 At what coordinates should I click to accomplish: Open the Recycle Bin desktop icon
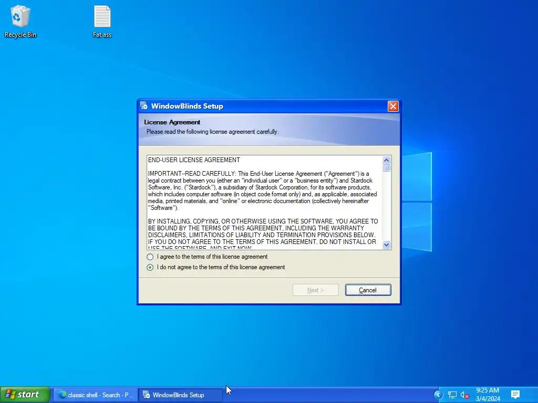20,21
